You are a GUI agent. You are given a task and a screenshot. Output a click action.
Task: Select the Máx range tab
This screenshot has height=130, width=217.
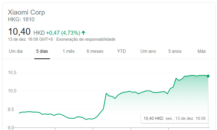coord(202,51)
